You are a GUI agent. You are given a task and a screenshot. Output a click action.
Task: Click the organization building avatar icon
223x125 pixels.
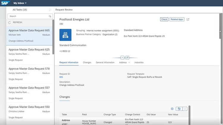point(65,35)
